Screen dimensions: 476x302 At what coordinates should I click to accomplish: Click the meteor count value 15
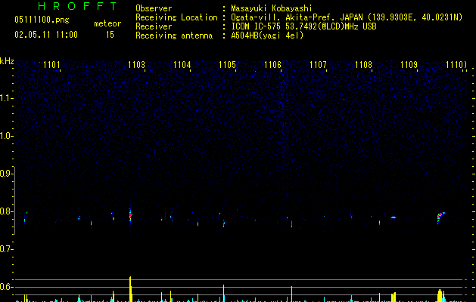click(x=110, y=35)
